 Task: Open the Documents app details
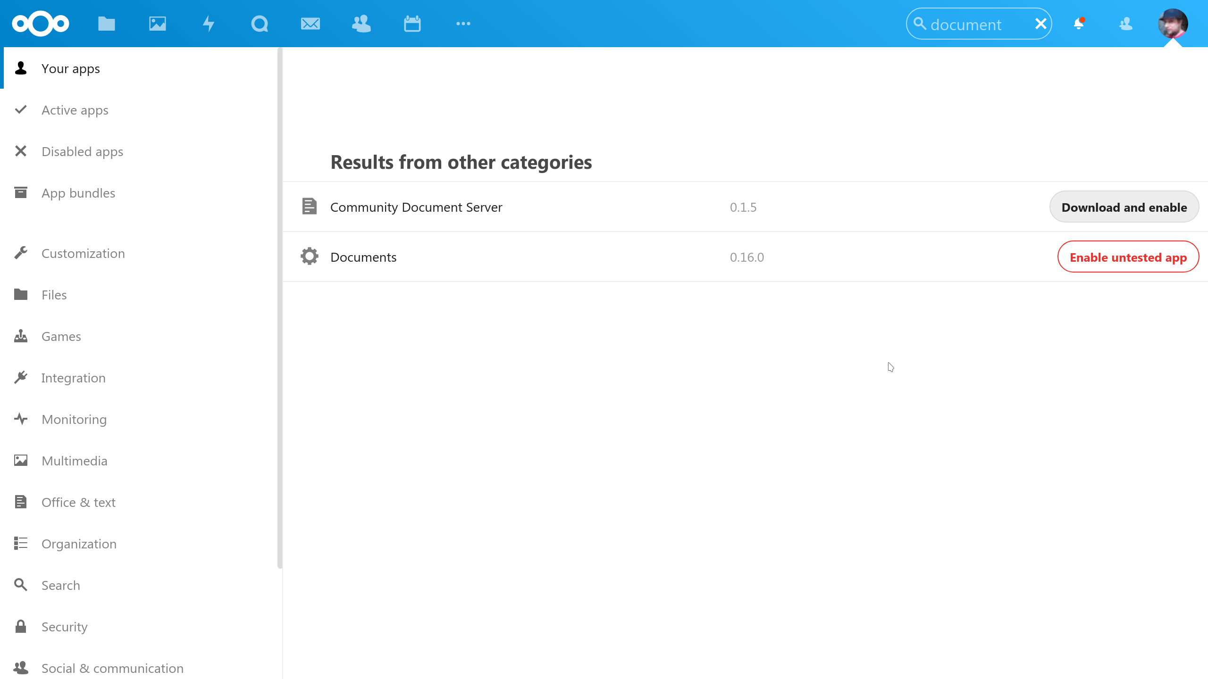click(363, 257)
